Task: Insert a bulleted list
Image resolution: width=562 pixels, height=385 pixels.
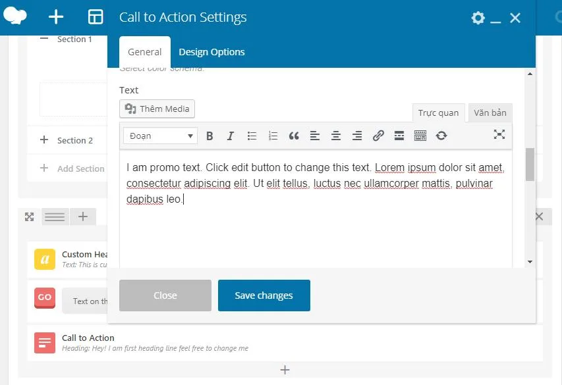Action: coord(252,136)
